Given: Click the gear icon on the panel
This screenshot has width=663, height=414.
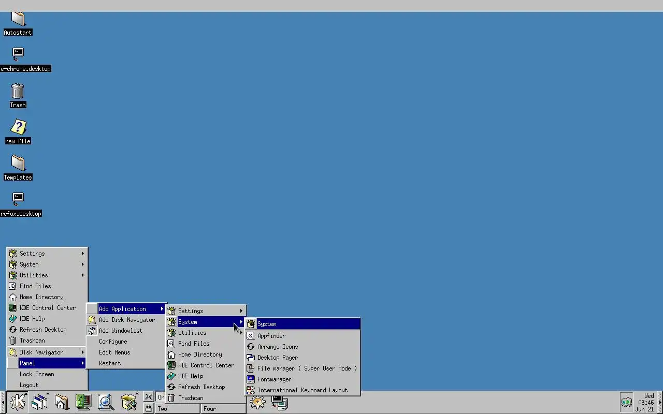Looking at the screenshot, I should [x=257, y=402].
